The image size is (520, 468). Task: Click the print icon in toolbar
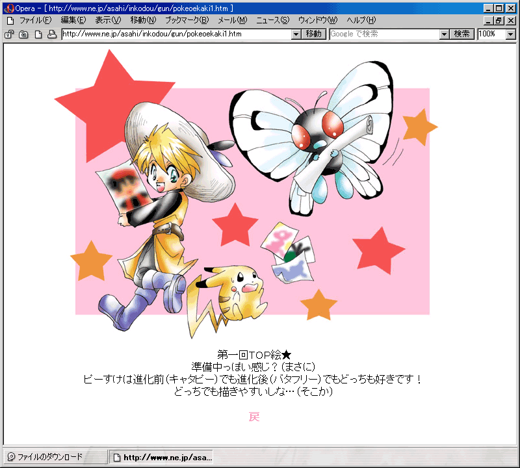(x=52, y=34)
